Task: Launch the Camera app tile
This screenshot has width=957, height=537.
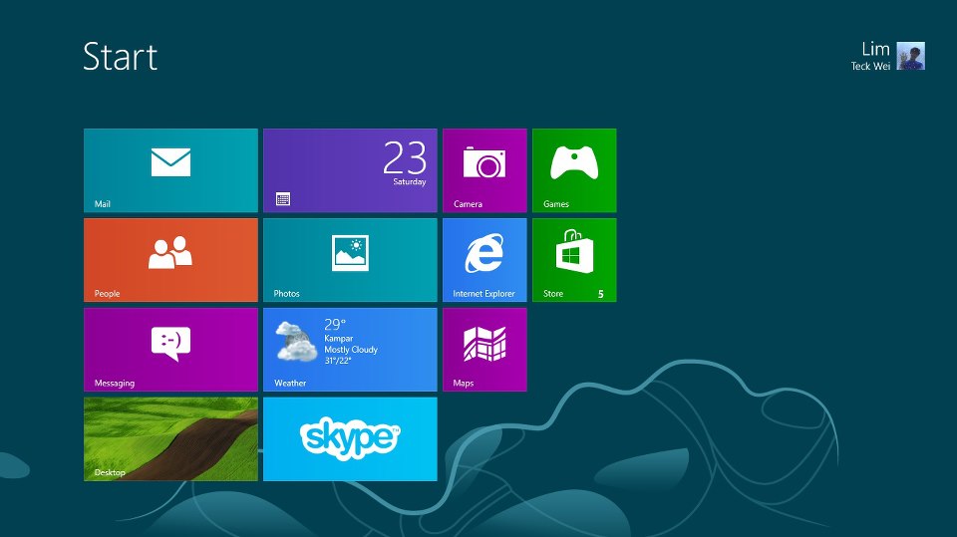Action: click(x=484, y=170)
